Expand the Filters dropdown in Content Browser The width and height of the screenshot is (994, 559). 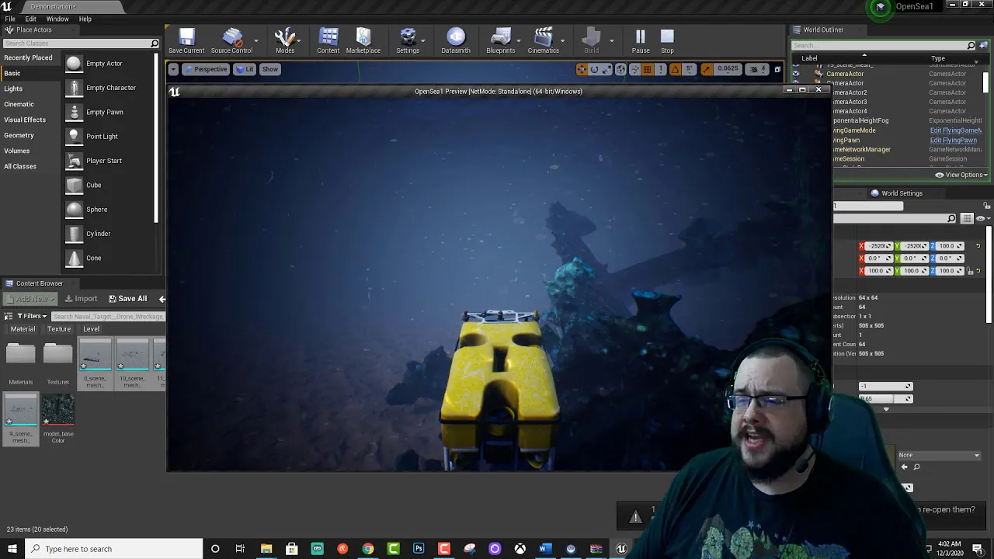click(31, 316)
